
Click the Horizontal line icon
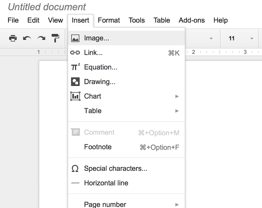click(75, 183)
